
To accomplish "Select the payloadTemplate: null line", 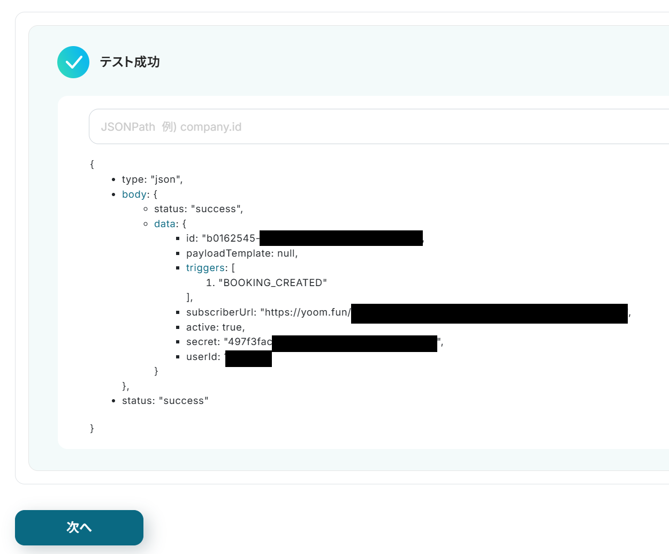I will pos(242,253).
